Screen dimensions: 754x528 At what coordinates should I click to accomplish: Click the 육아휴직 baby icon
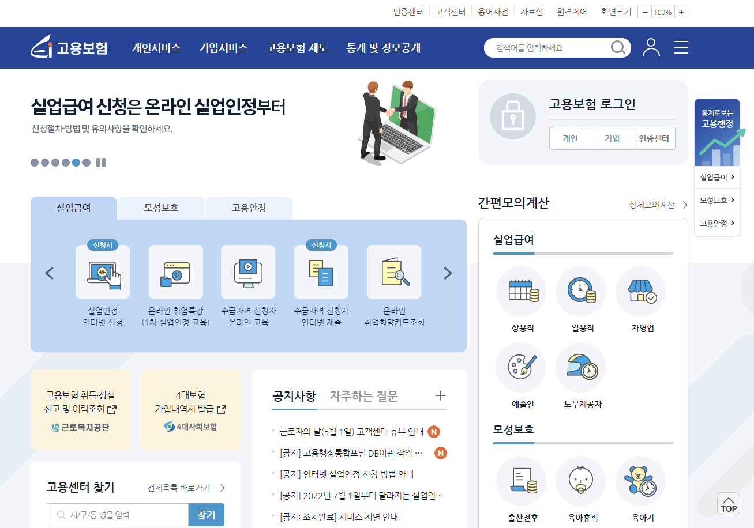(581, 481)
